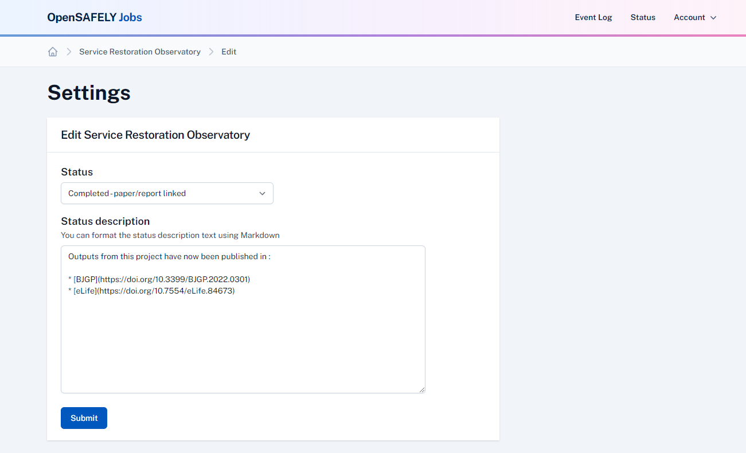746x453 pixels.
Task: Click the 'Edit Service Restoration Observatory' heading
Action: click(155, 135)
